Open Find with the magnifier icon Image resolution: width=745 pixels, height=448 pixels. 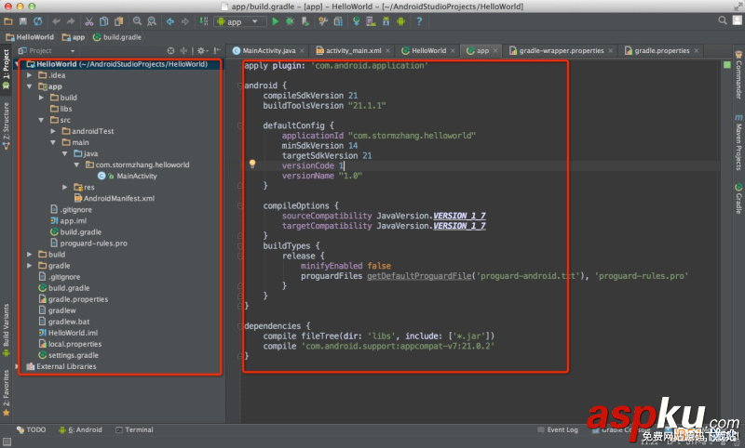(x=137, y=21)
